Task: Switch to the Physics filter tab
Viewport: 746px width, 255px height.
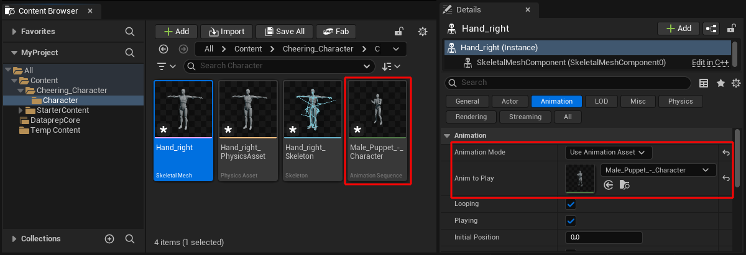Action: (x=680, y=101)
